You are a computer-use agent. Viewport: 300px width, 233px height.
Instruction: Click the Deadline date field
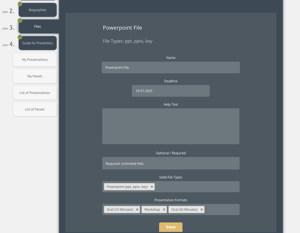tap(171, 91)
